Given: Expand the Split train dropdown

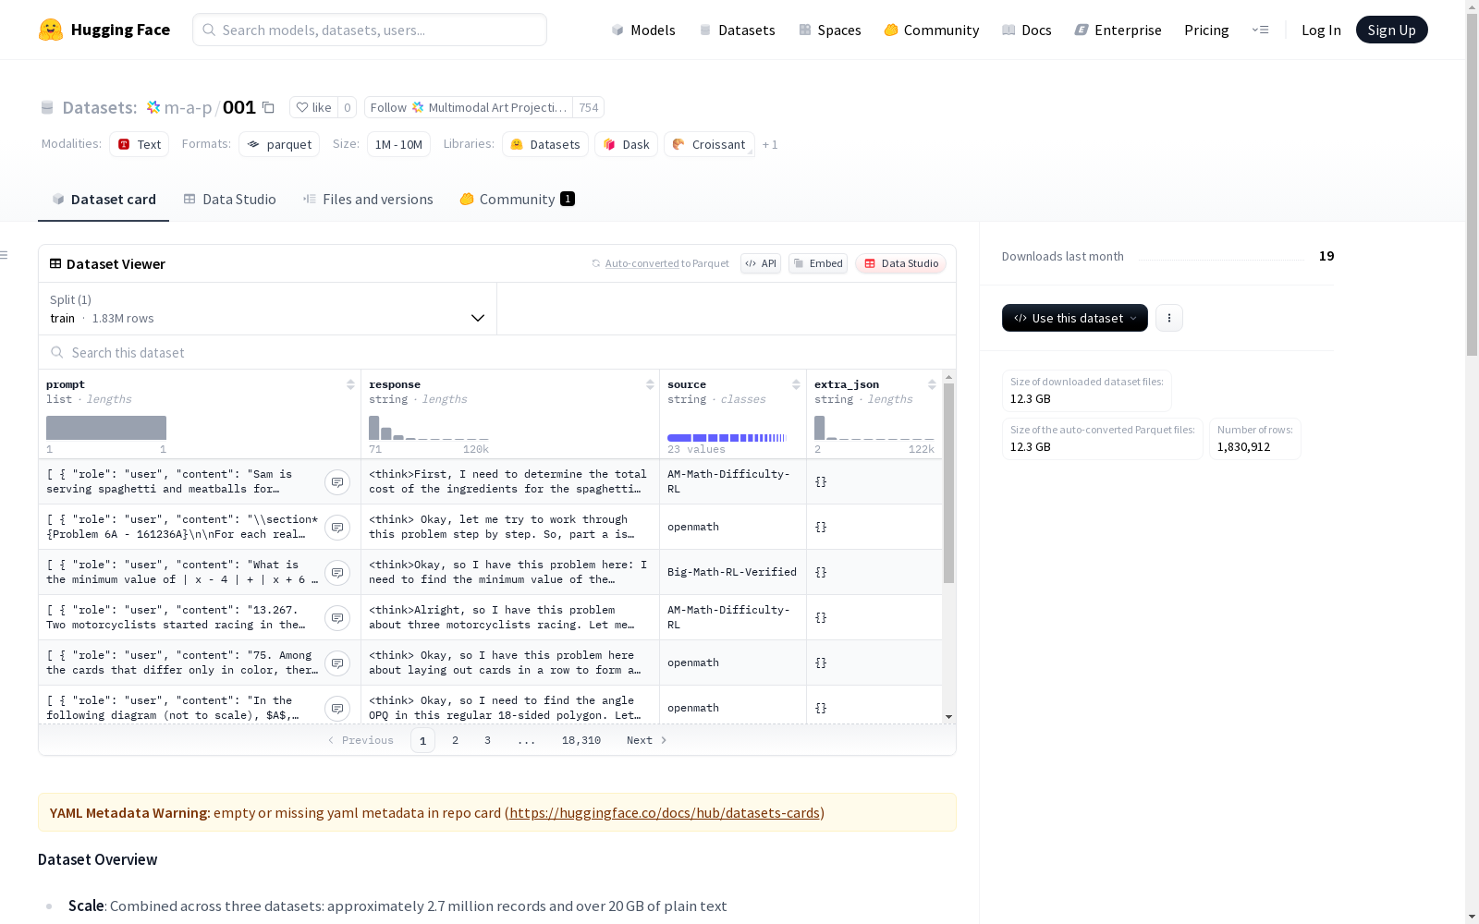Looking at the screenshot, I should [x=268, y=309].
